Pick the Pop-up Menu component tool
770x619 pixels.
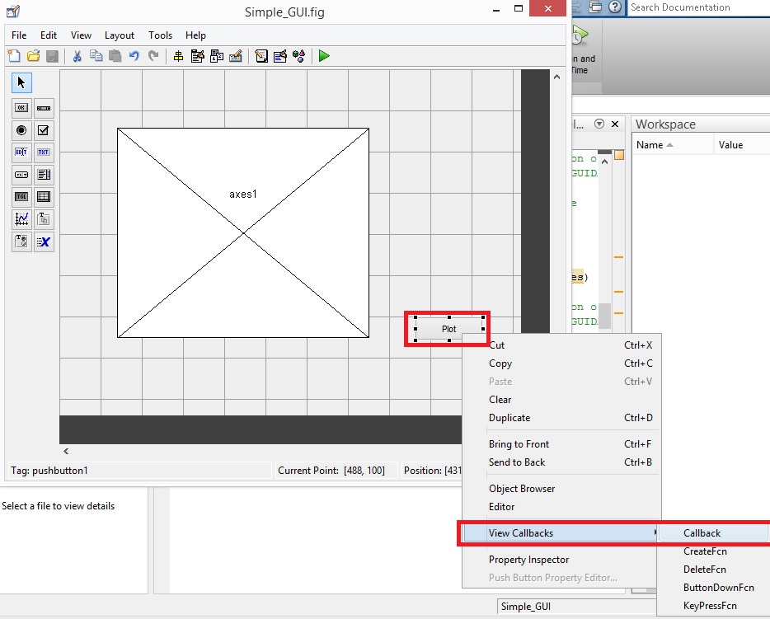[21, 174]
